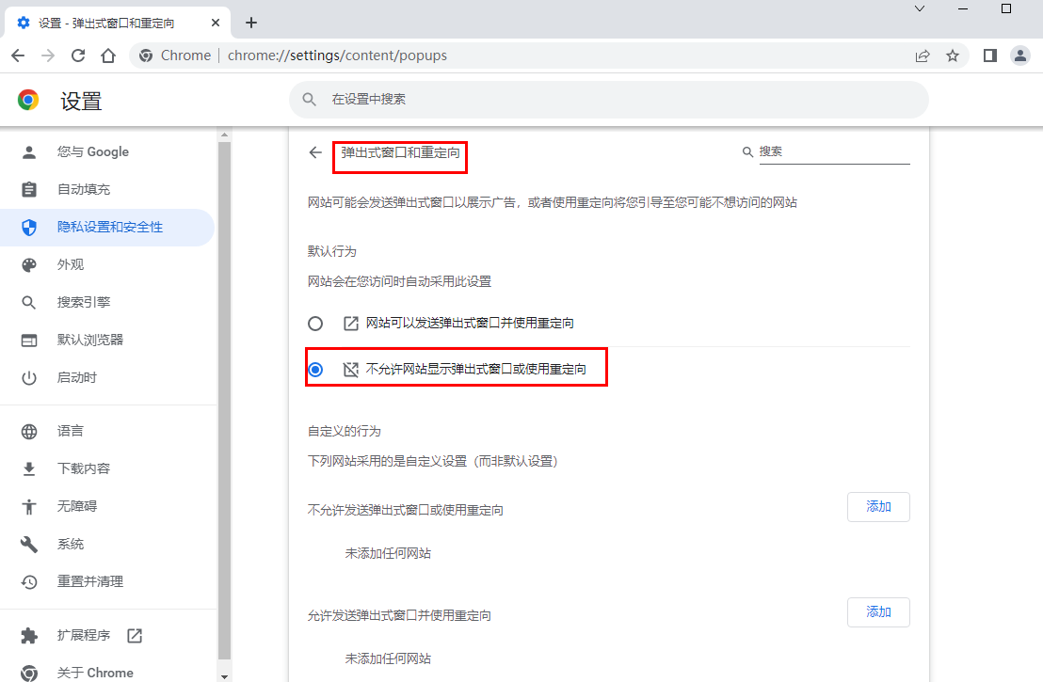
Task: Close the 设置 tab
Action: tap(216, 23)
